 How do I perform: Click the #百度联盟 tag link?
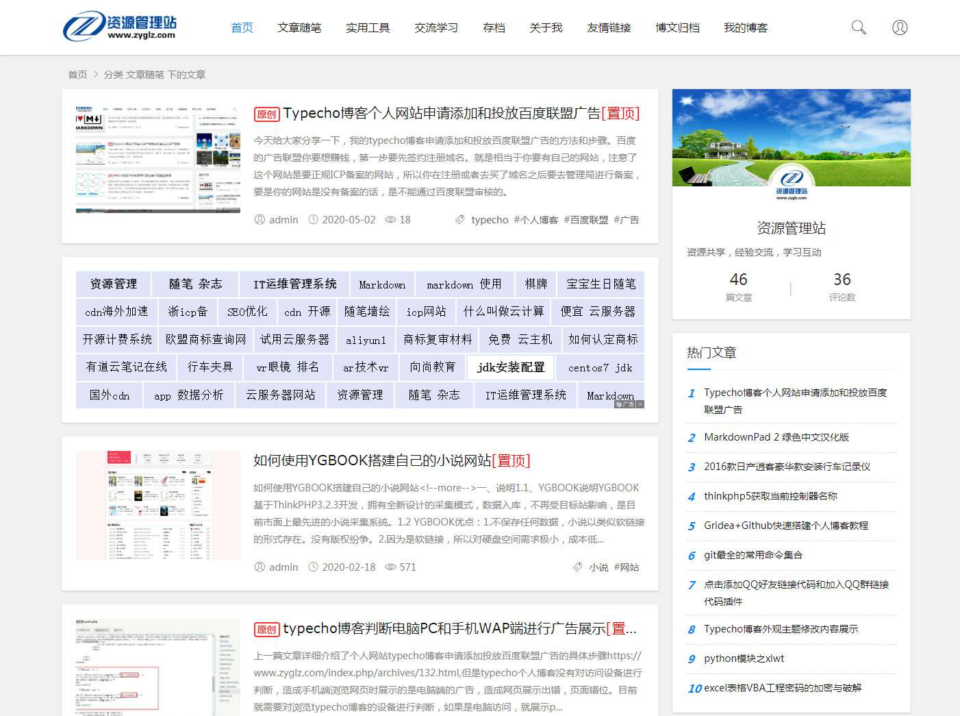coord(585,220)
